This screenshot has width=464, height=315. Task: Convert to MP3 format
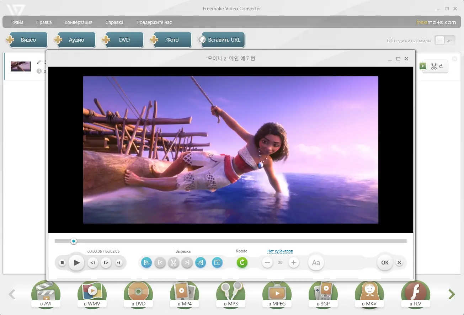(x=231, y=294)
